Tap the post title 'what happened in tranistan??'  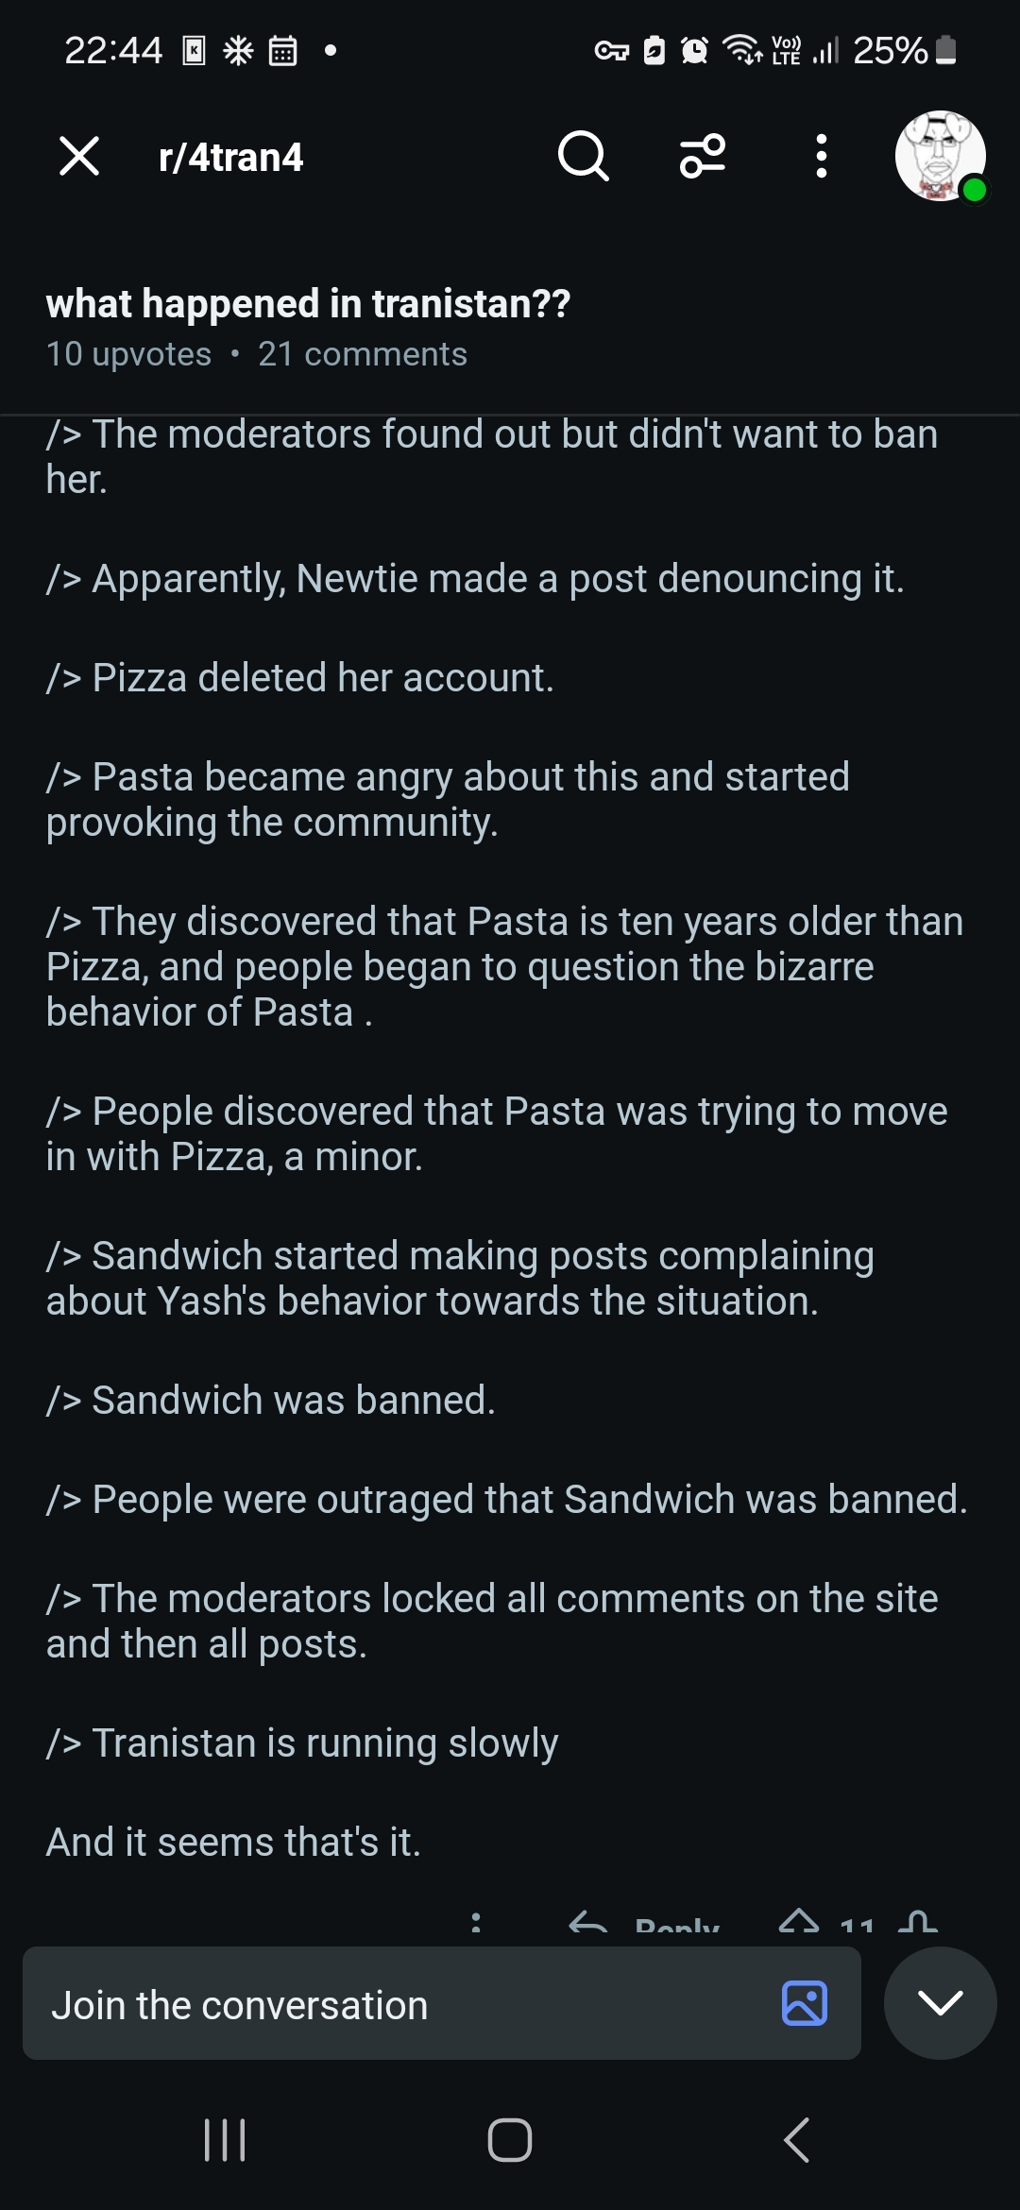click(x=308, y=304)
